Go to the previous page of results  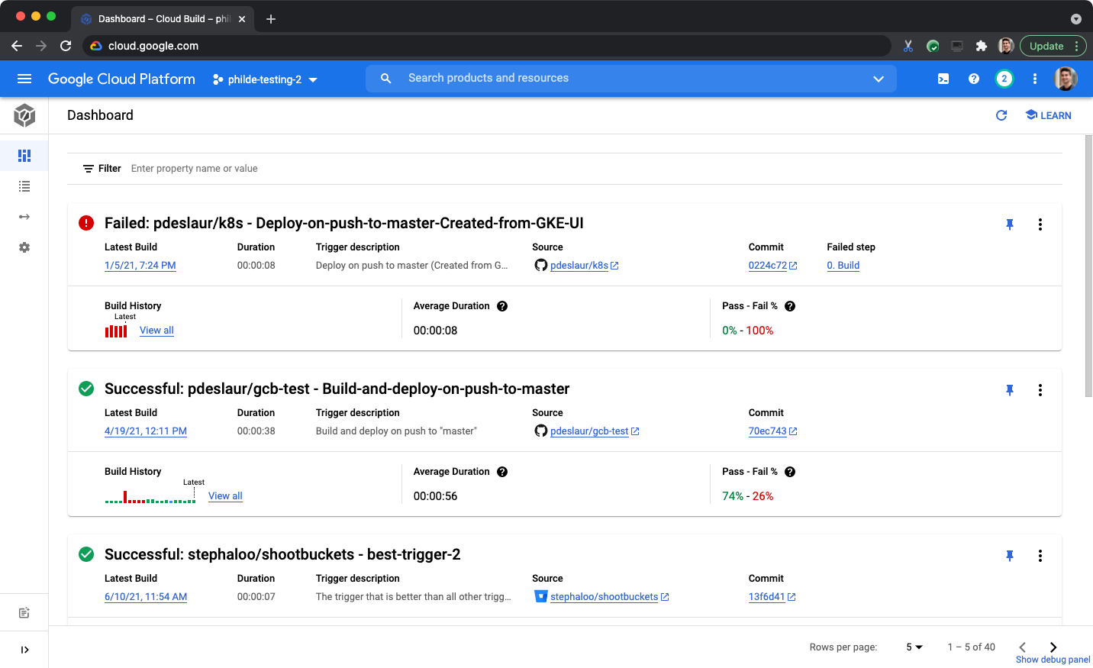coord(1023,647)
